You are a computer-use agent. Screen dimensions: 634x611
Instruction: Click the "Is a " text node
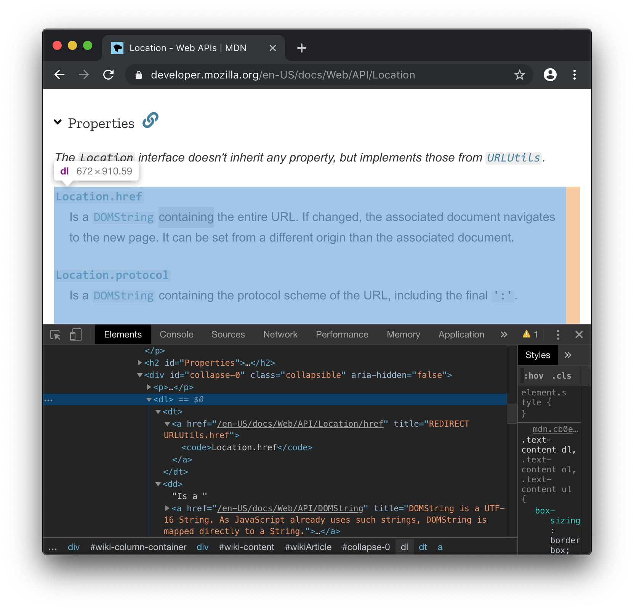[x=189, y=496]
